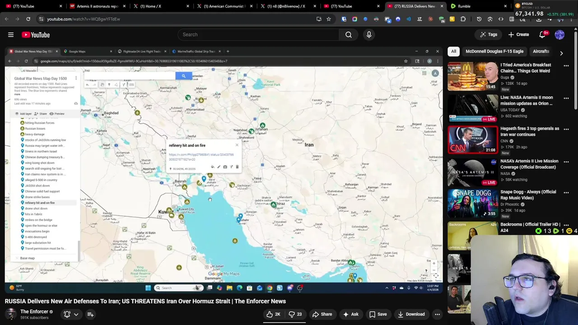The height and width of the screenshot is (325, 578).
Task: Click the blue map search button in video
Action: (x=183, y=76)
